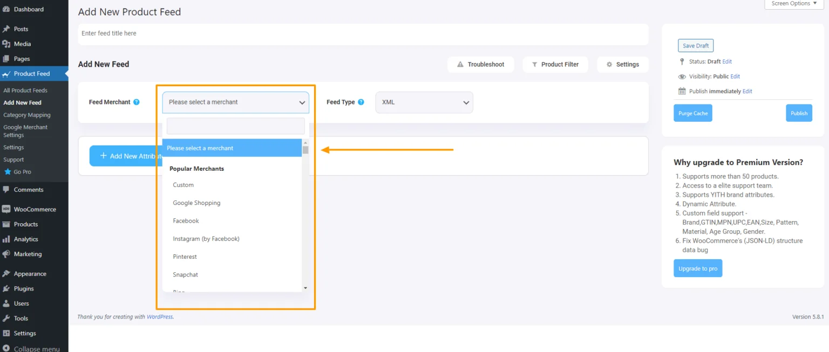Click the Purge Cache button
The image size is (829, 352).
click(693, 113)
